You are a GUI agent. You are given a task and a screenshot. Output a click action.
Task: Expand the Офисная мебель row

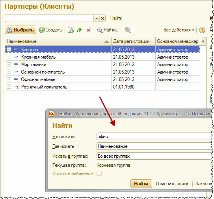[x=9, y=79]
